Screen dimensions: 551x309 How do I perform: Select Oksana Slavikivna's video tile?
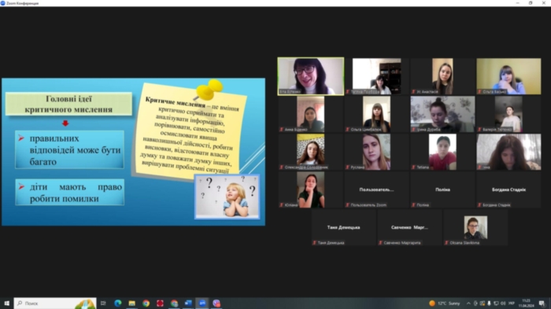tap(475, 227)
